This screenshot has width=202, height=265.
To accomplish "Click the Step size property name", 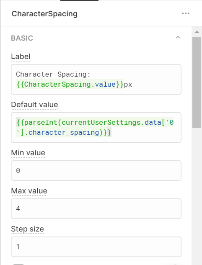I will tap(27, 229).
